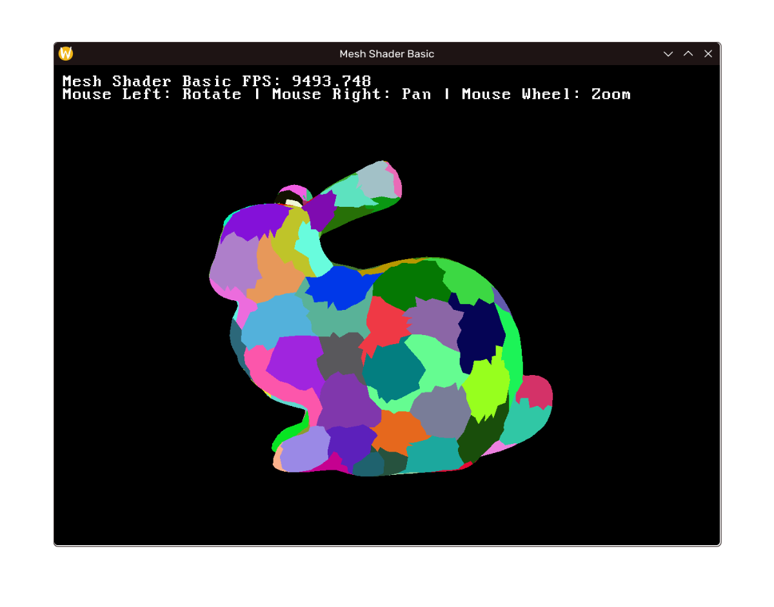
Task: Click the Mesh Shader Basic title text
Action: click(x=386, y=53)
